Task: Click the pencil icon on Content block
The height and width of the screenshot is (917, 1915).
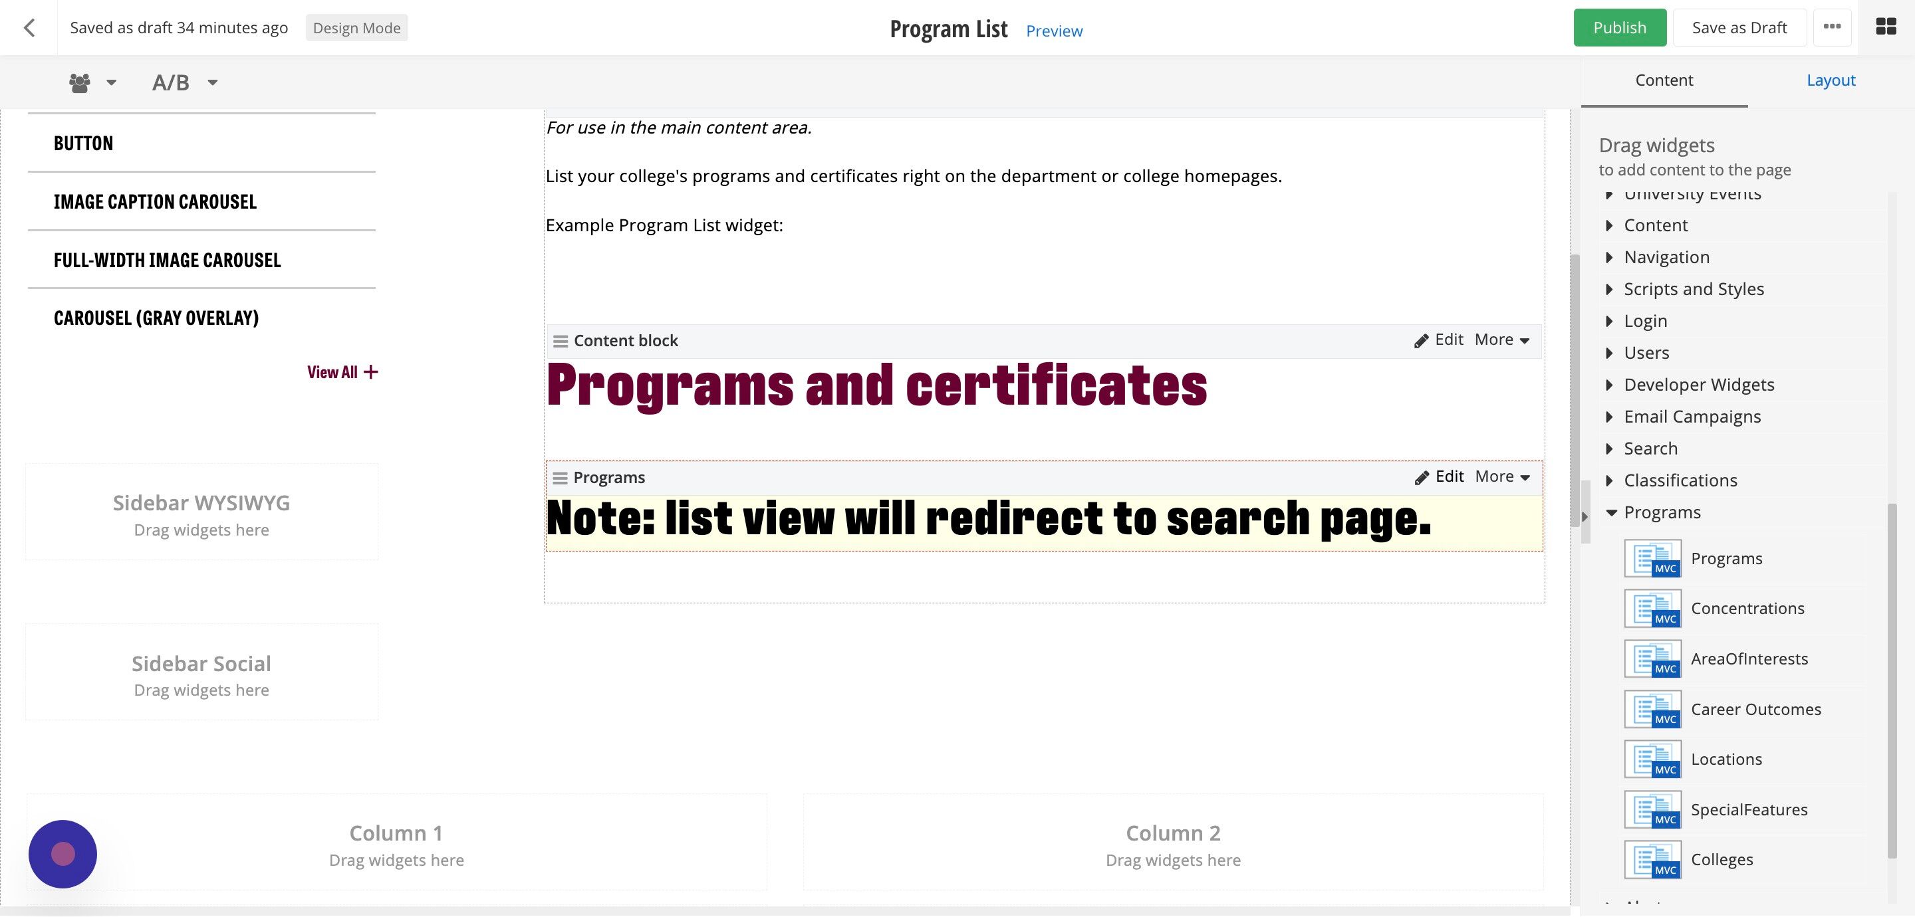Action: point(1421,341)
